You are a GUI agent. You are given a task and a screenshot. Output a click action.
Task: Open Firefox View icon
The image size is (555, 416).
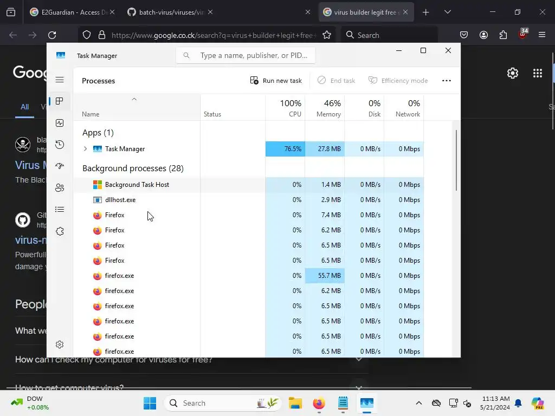[11, 12]
